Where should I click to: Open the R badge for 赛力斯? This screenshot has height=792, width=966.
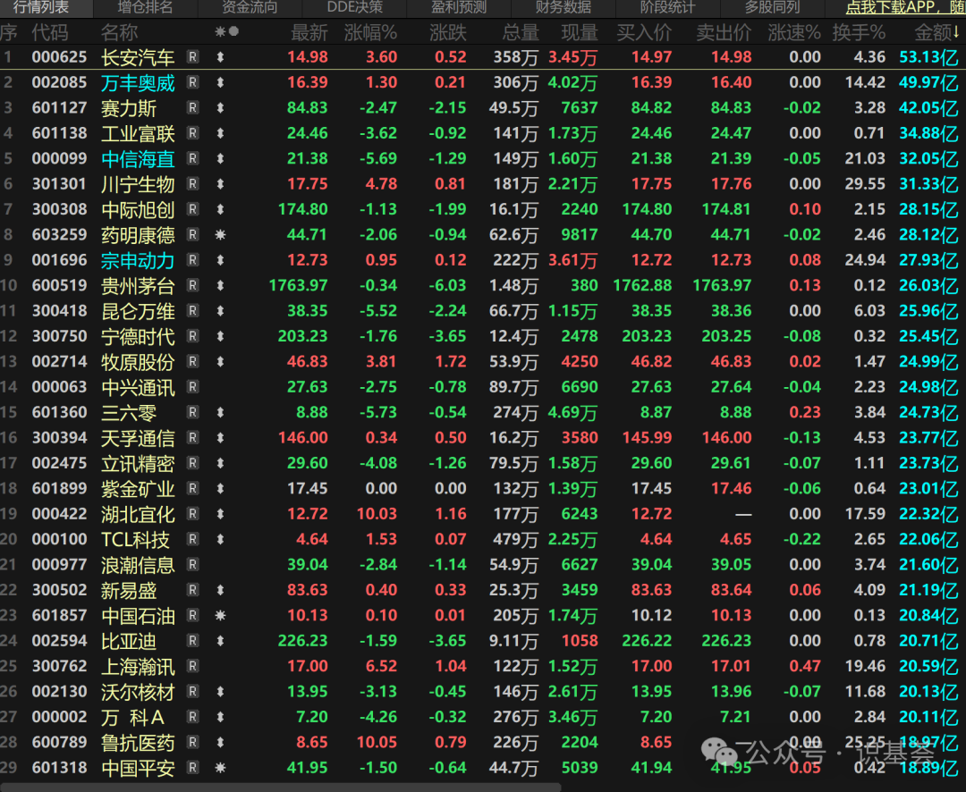coord(193,108)
